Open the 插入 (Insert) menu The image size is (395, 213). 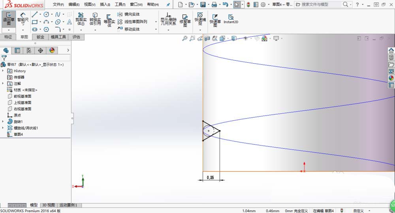(x=105, y=5)
